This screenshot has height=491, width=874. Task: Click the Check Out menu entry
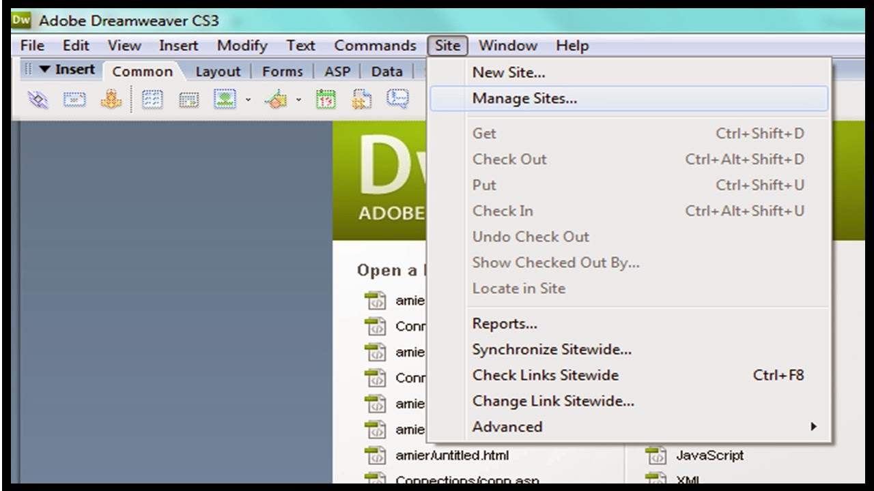click(629, 160)
